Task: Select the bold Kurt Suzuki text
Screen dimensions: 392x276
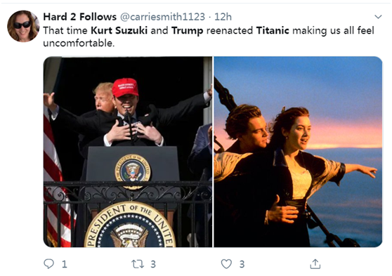Action: (119, 30)
